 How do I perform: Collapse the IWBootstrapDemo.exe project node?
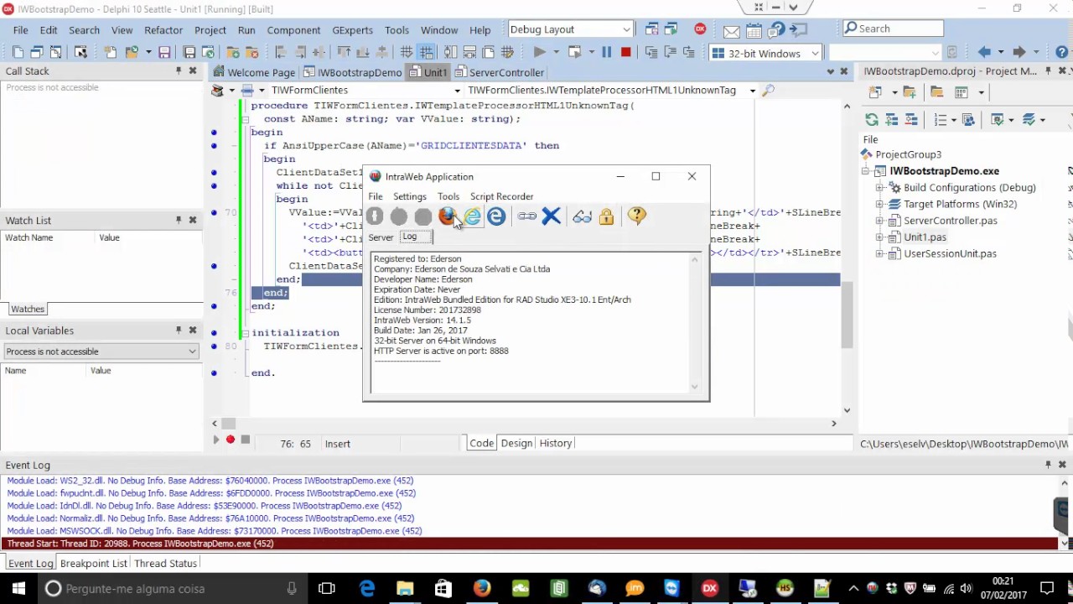(x=866, y=171)
